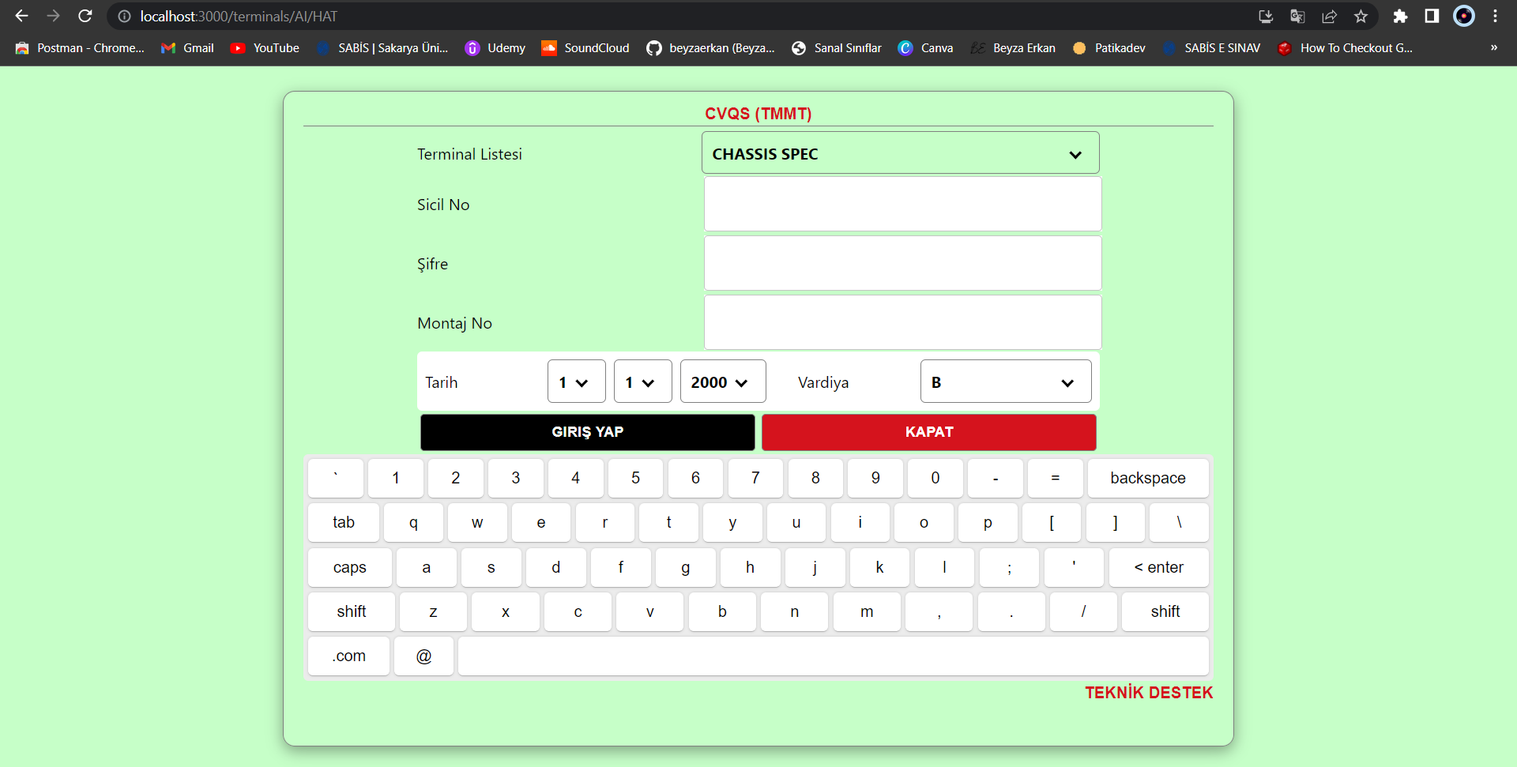Toggle caps key on virtual keyboard
This screenshot has height=767, width=1517.
pos(350,567)
